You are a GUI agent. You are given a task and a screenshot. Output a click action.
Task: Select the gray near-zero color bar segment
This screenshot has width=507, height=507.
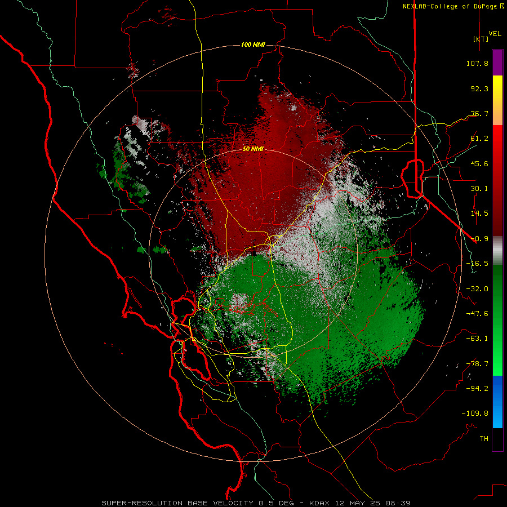pos(497,251)
